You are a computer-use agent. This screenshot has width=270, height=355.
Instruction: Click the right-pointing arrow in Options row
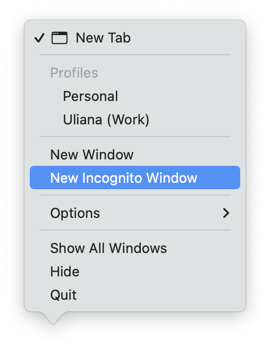(226, 213)
